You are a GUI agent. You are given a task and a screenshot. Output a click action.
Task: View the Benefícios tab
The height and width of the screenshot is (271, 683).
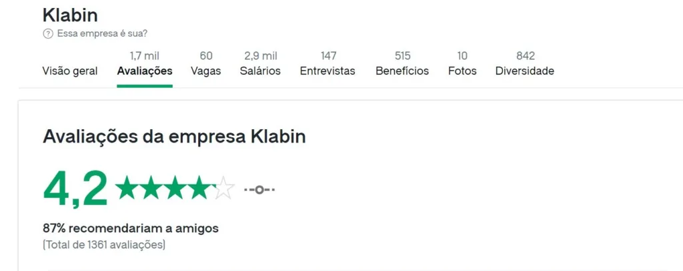402,64
